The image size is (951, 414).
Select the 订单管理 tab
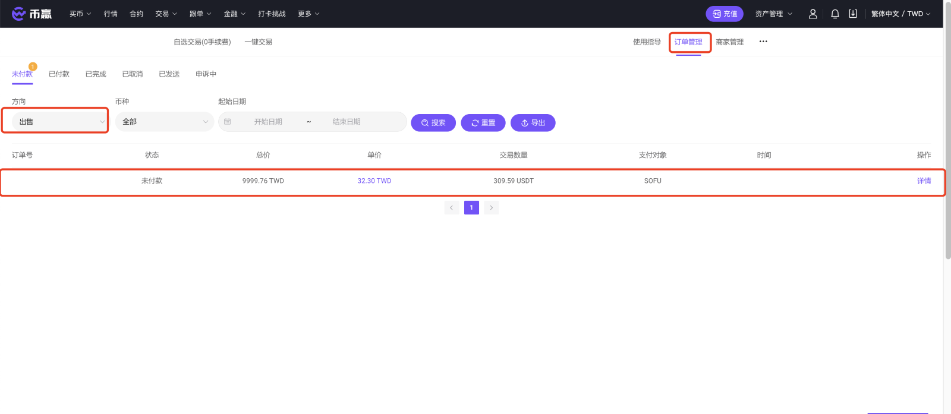(688, 42)
